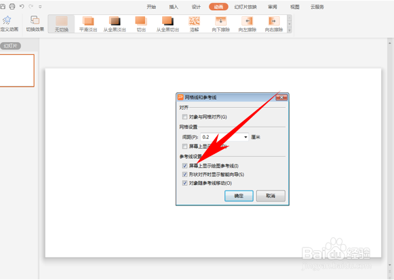This screenshot has height=280, width=394.
Task: Click vertical scrollbar down arrow
Action: coord(390,265)
